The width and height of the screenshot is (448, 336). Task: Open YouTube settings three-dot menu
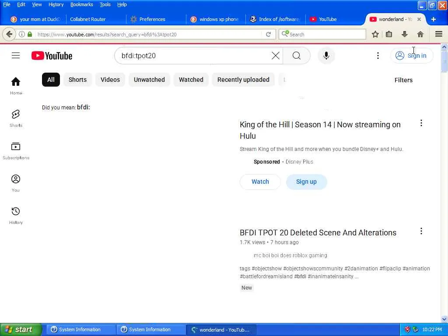tap(378, 56)
